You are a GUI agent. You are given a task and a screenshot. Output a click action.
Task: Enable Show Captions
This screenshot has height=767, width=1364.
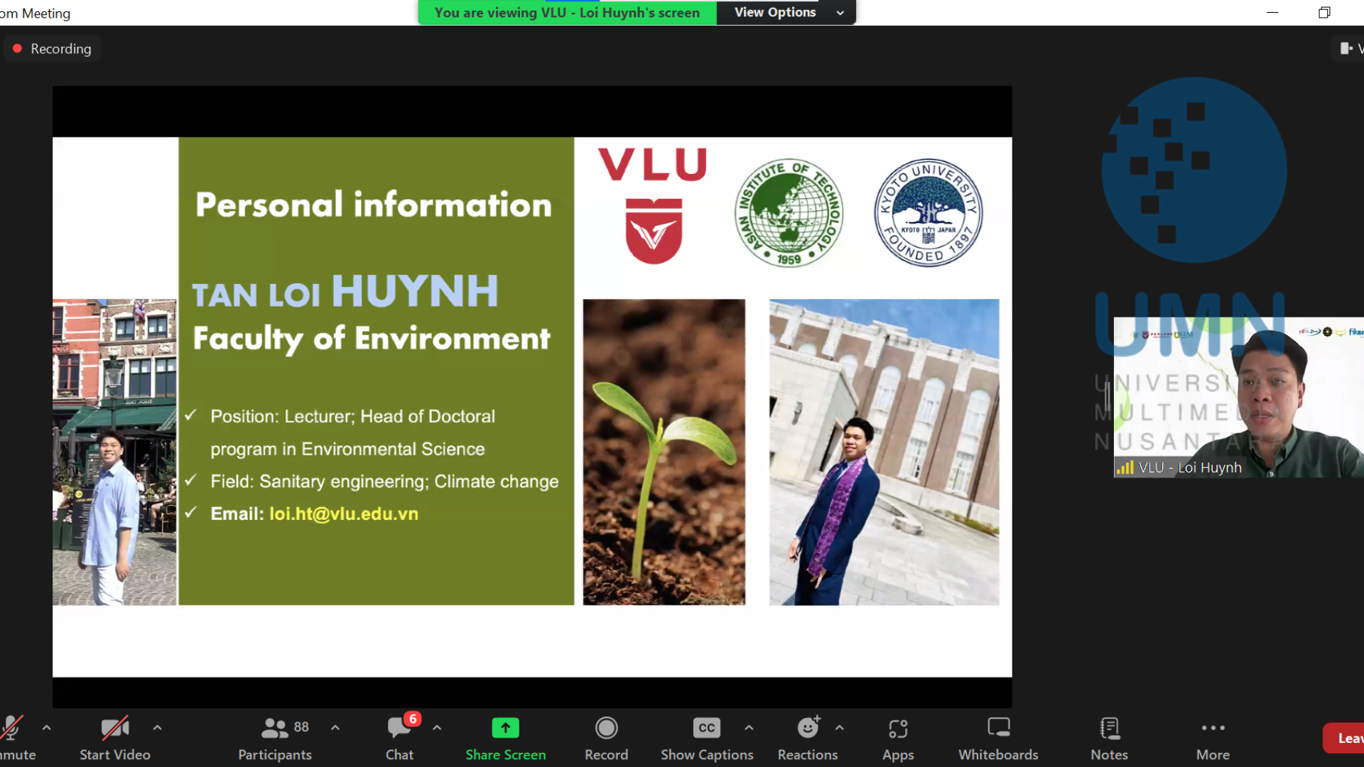(707, 739)
